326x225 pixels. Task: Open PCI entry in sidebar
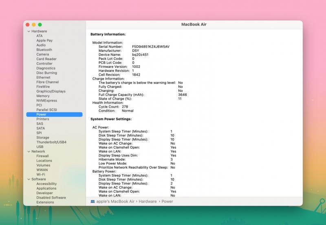[39, 105]
